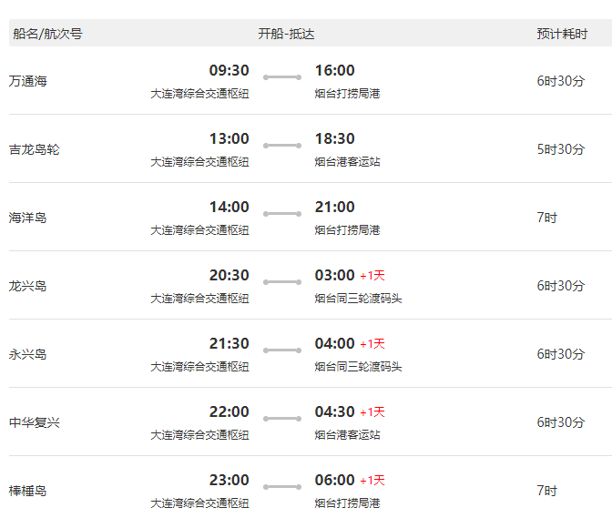The height and width of the screenshot is (518, 612).
Task: Click the 船名/航次号 column header
Action: [47, 34]
